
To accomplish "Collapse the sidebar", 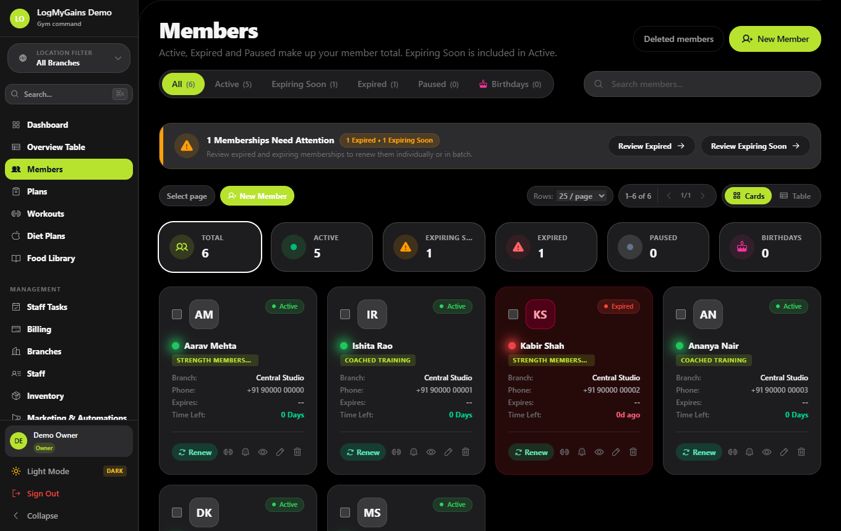I will pos(69,516).
